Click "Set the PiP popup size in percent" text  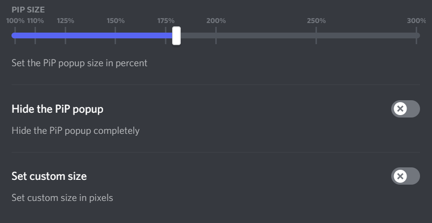[79, 63]
